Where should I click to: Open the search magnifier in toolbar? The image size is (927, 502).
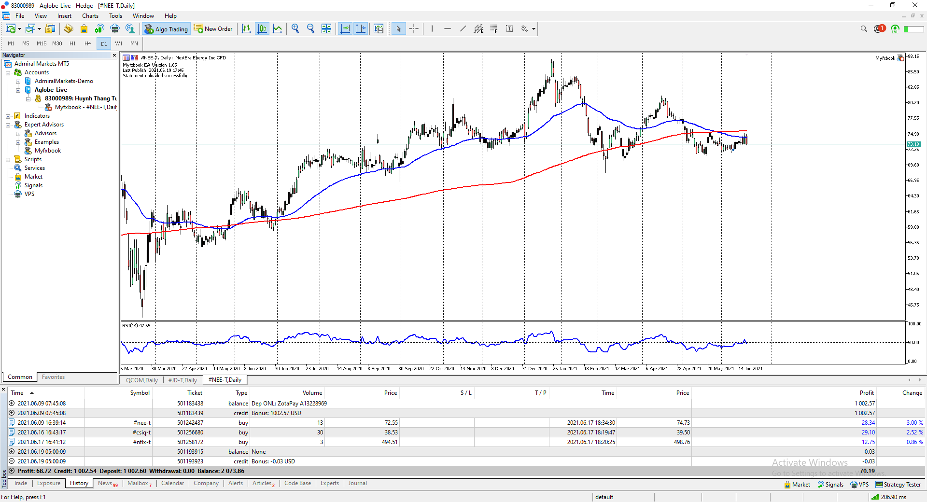864,29
